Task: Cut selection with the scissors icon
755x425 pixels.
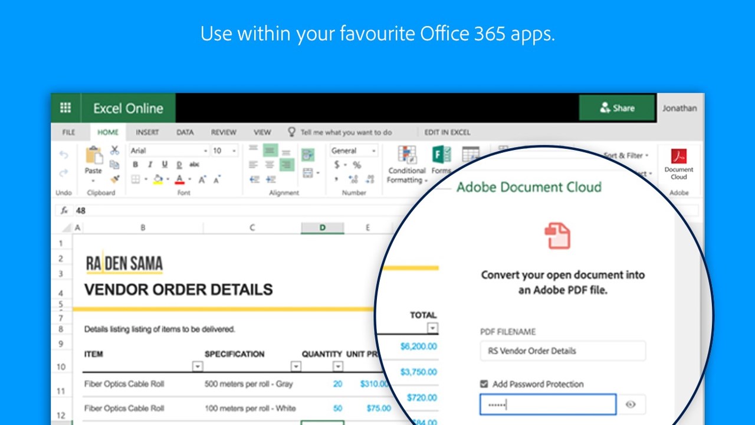Action: coord(115,151)
